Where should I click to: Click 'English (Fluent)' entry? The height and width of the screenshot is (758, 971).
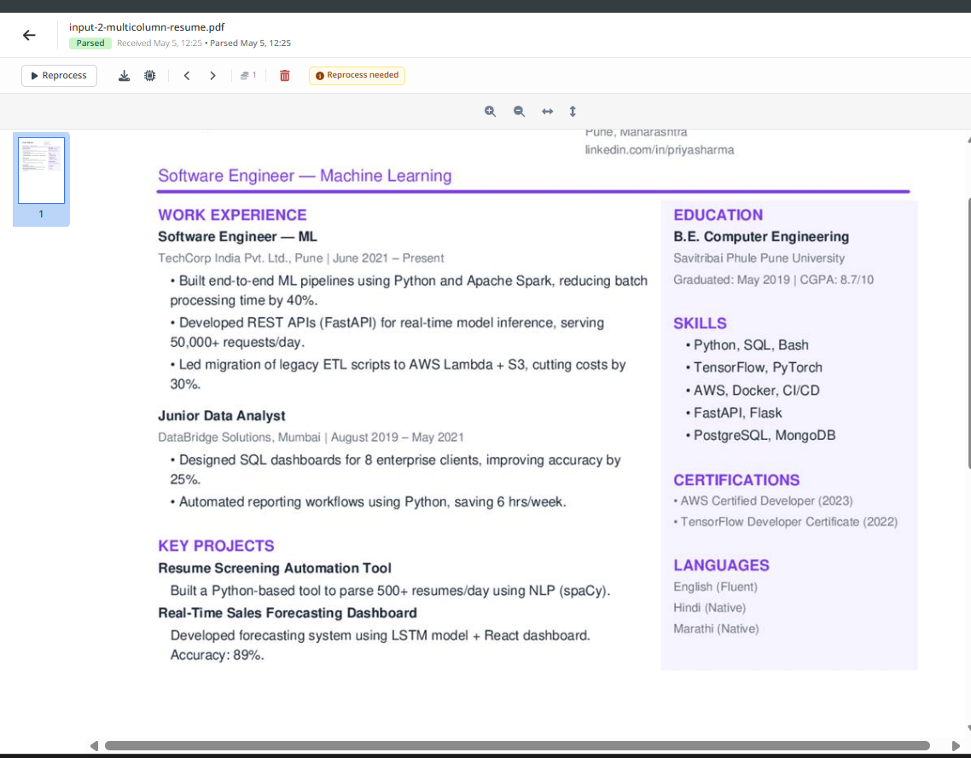click(715, 587)
